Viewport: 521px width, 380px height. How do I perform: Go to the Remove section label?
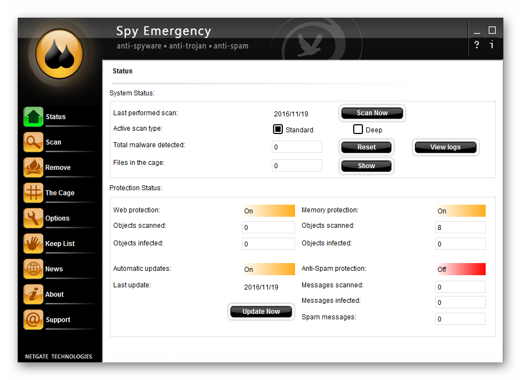58,168
